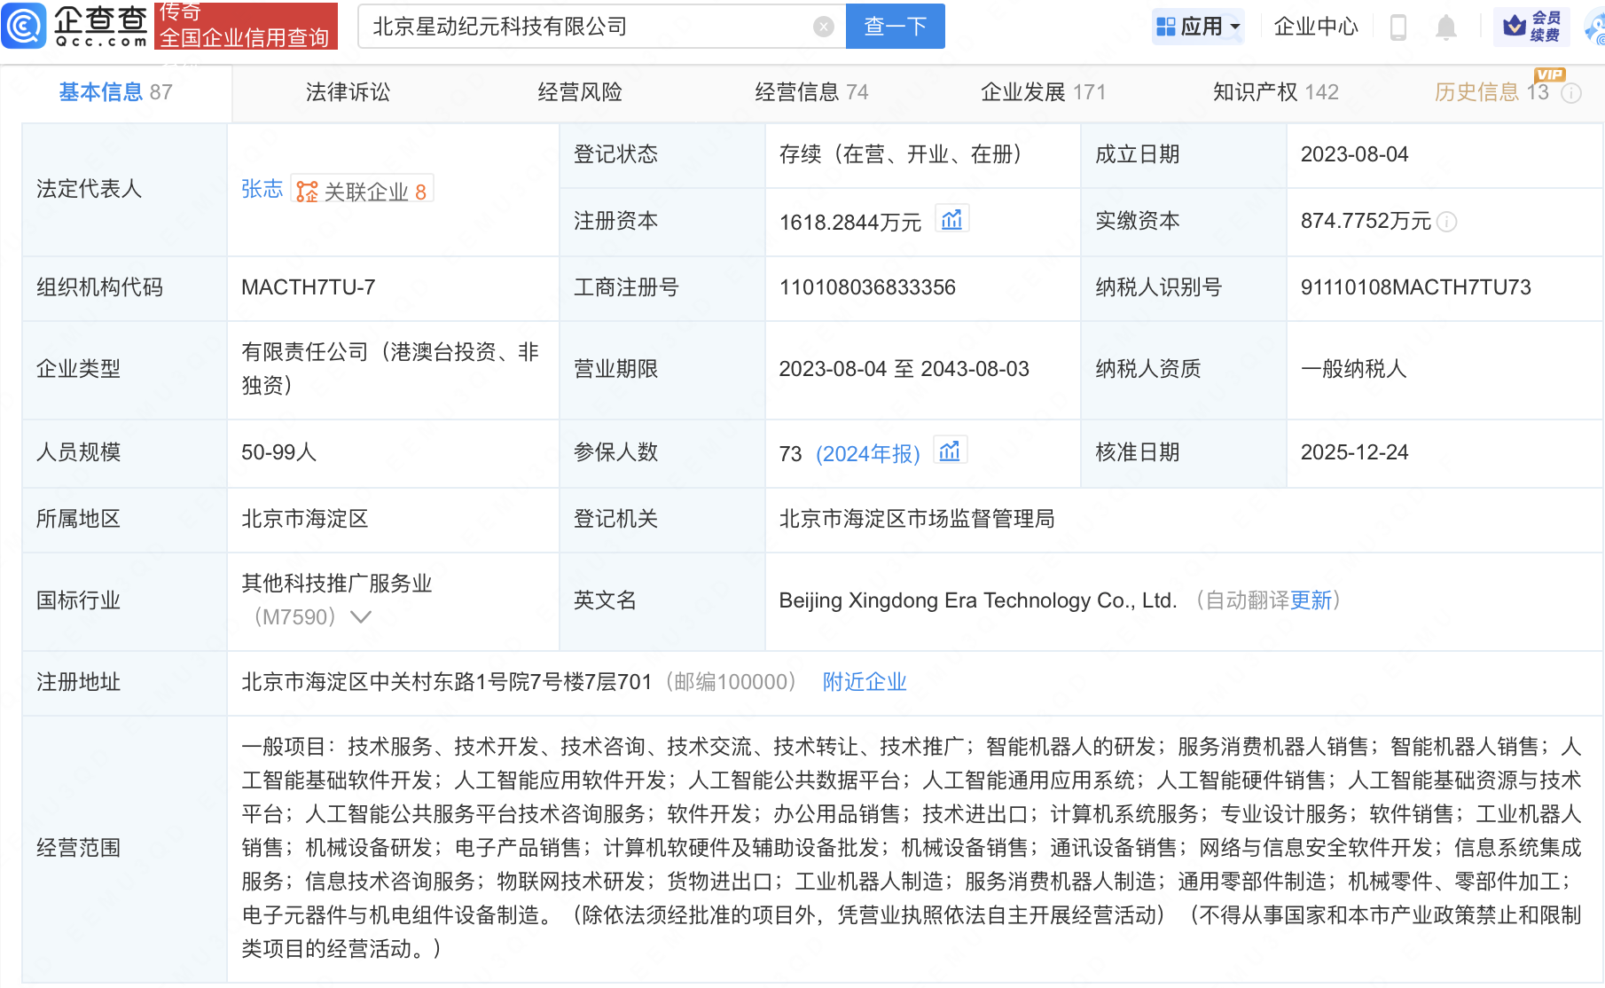
Task: Open the mobile app phone icon
Action: coord(1398,27)
